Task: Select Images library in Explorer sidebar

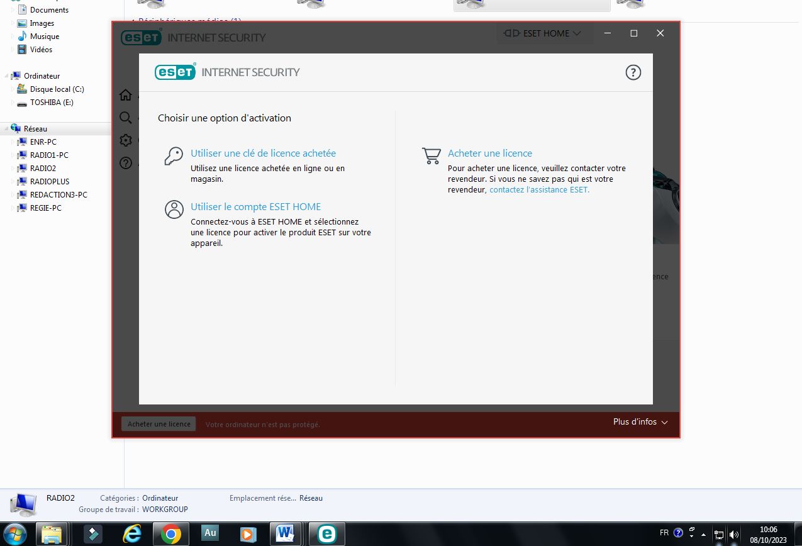Action: click(x=42, y=23)
